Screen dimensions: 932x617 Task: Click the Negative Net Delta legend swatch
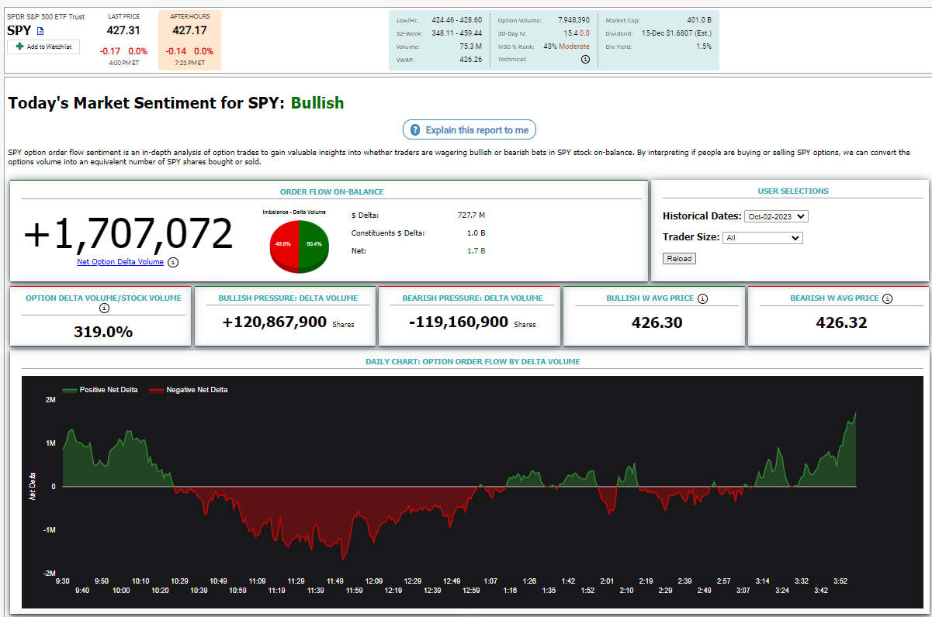156,390
